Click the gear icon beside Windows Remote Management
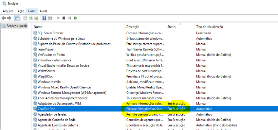 click(35, 93)
